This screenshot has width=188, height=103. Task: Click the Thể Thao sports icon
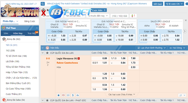(4, 28)
